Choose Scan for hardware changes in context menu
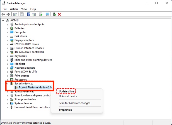The image size is (172, 125). point(74,103)
